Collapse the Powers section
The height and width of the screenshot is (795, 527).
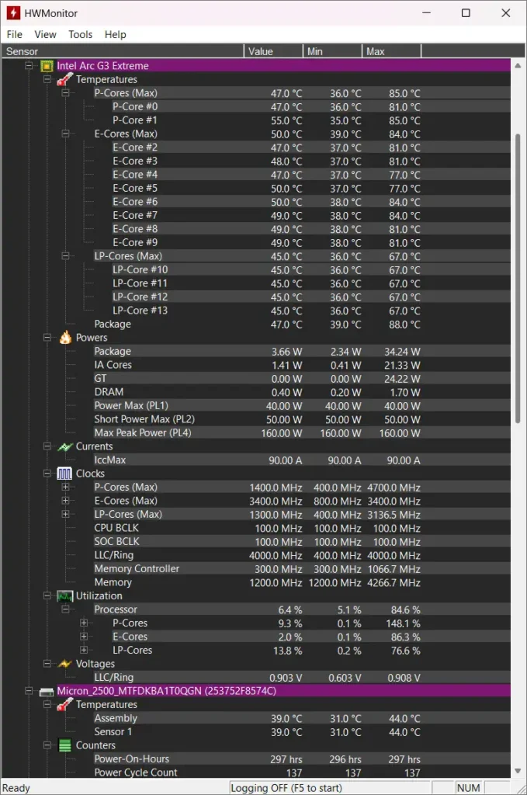click(47, 338)
